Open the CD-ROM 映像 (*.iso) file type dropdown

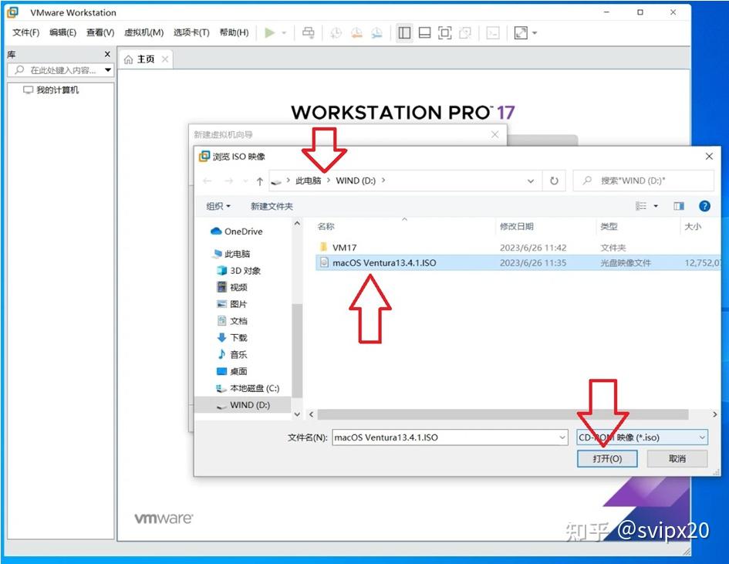642,437
